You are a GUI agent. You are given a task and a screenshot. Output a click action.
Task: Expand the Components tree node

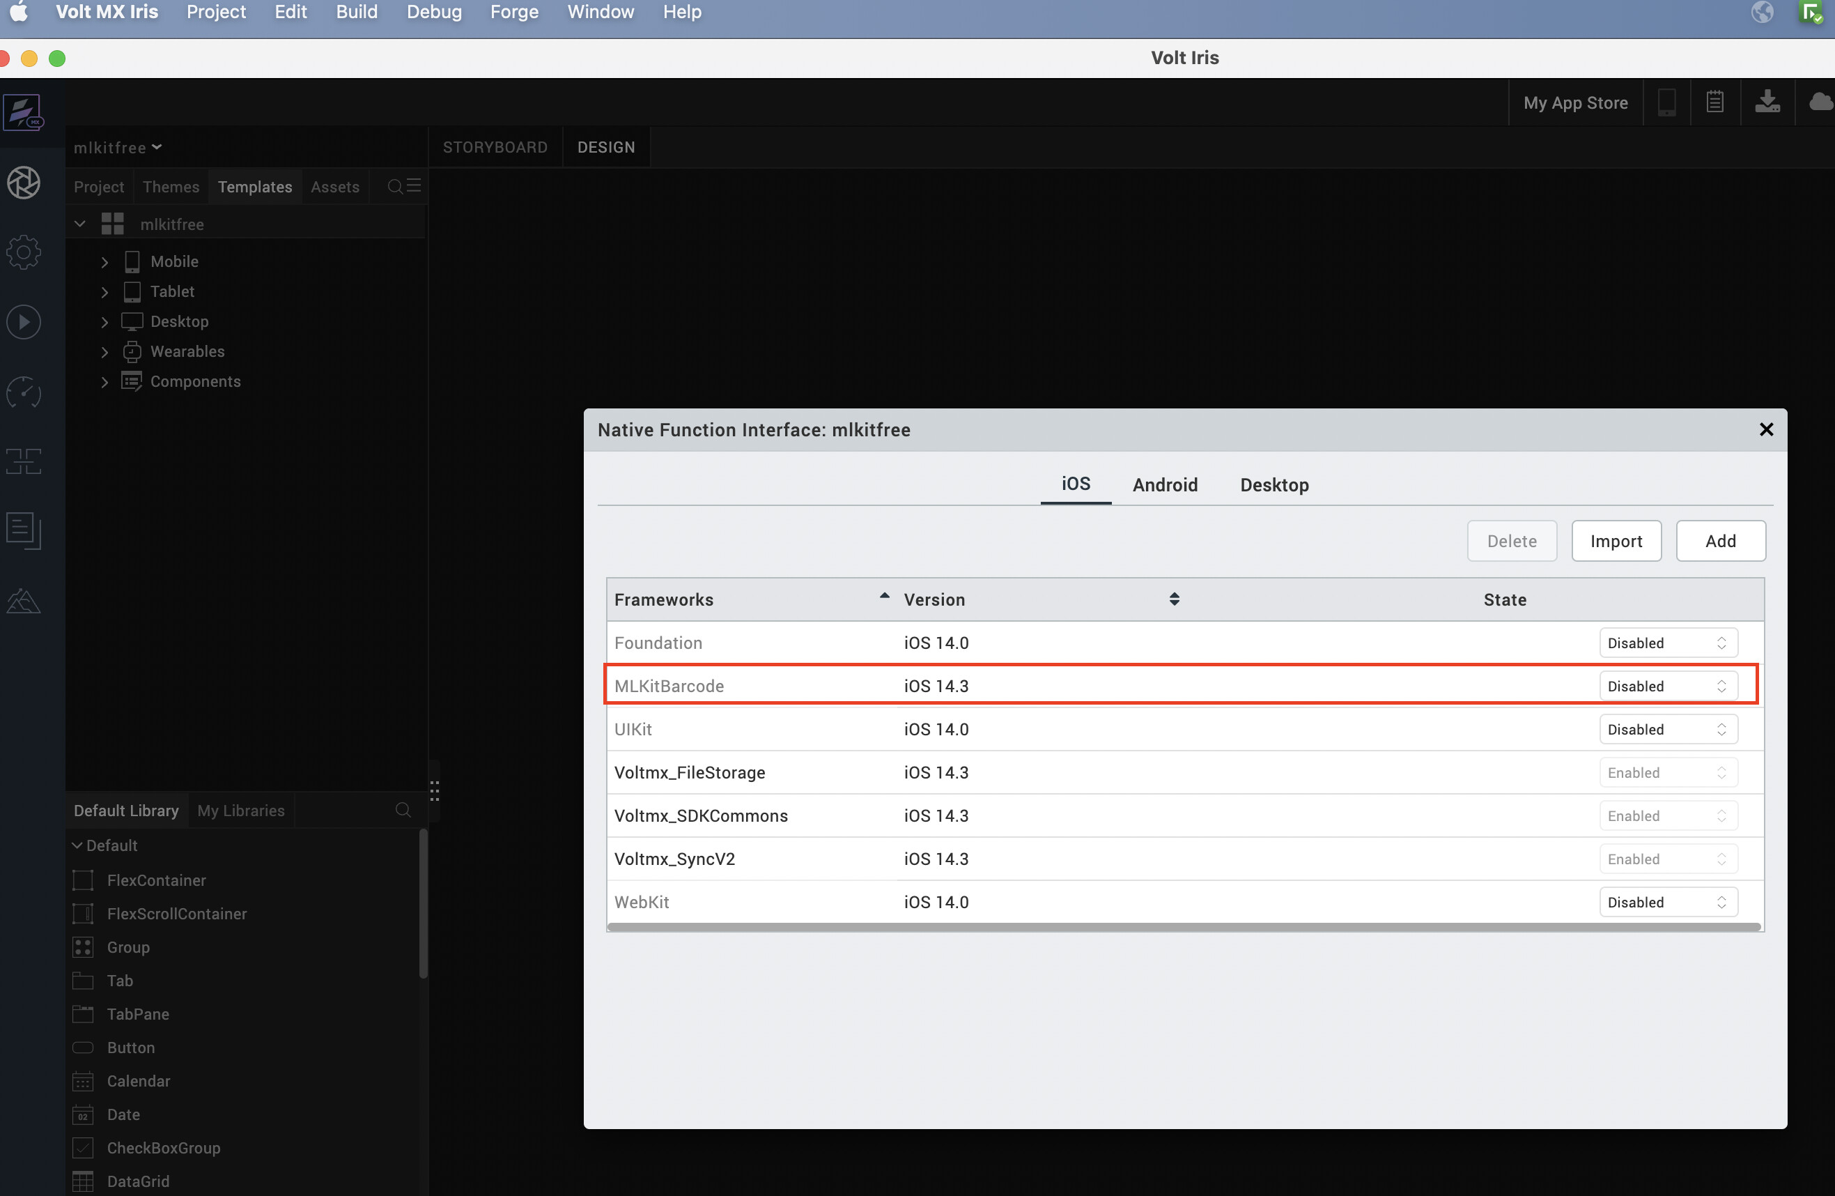[x=105, y=382]
